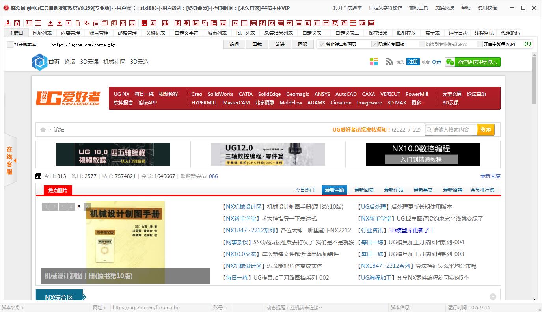Screen dimensions: 542x312
Task: Click the 編 toolbar icon
Action: (x=280, y=23)
